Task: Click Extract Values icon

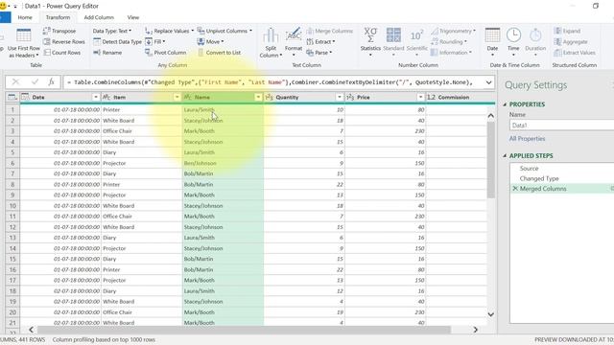Action: click(557, 53)
